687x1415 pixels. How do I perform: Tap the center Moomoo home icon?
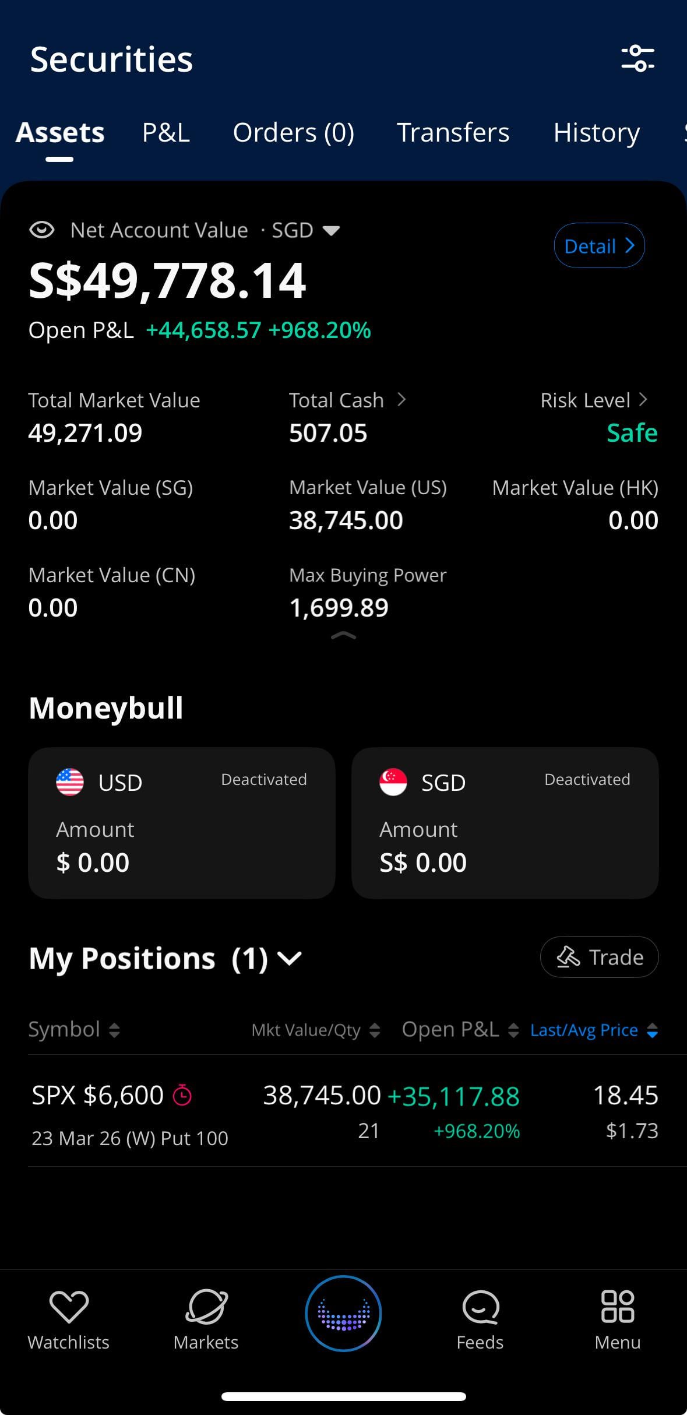coord(343,1313)
